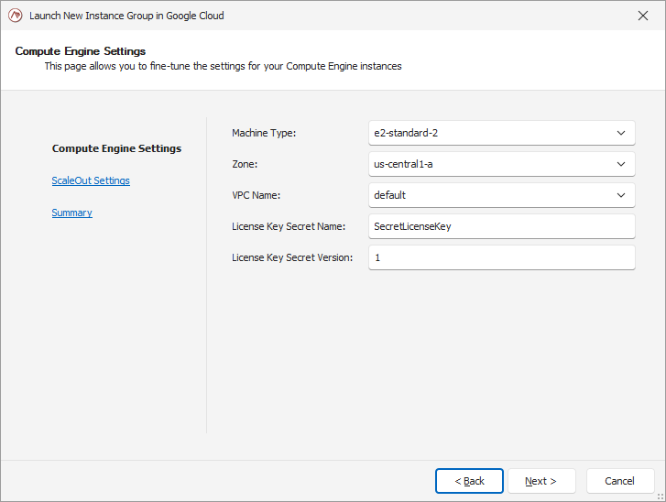Click the dialog title text
Screen dimensions: 666x502
click(x=126, y=16)
